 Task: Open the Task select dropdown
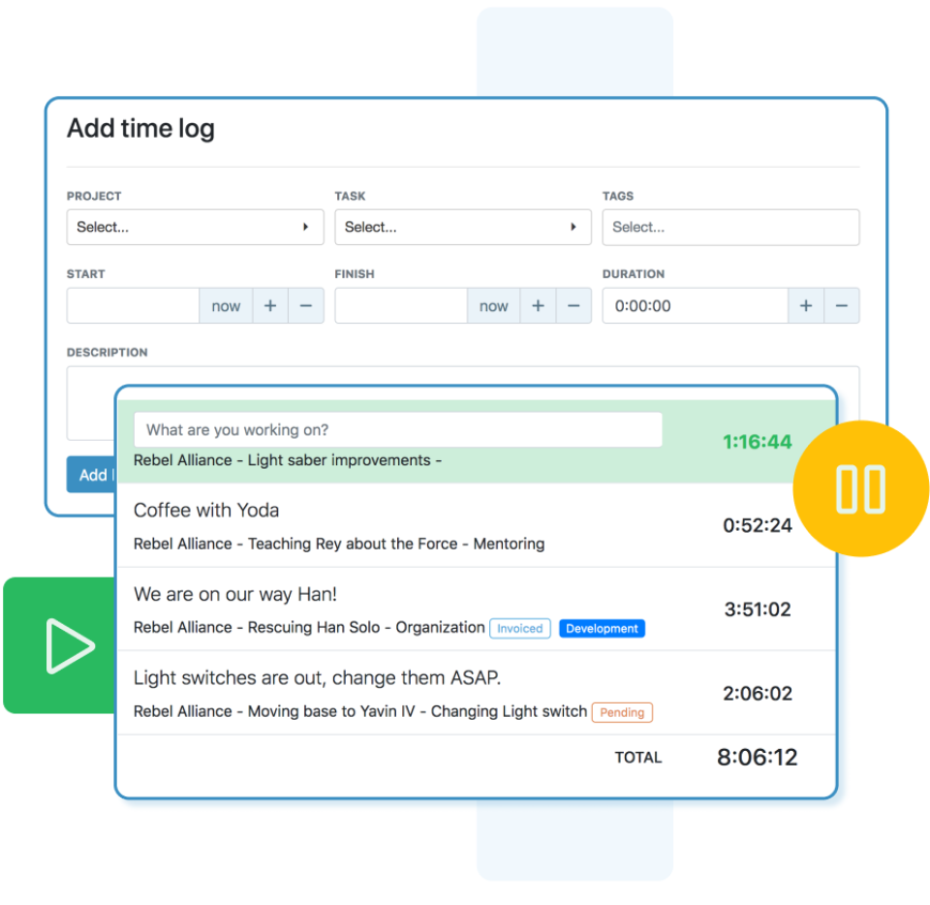tap(463, 227)
